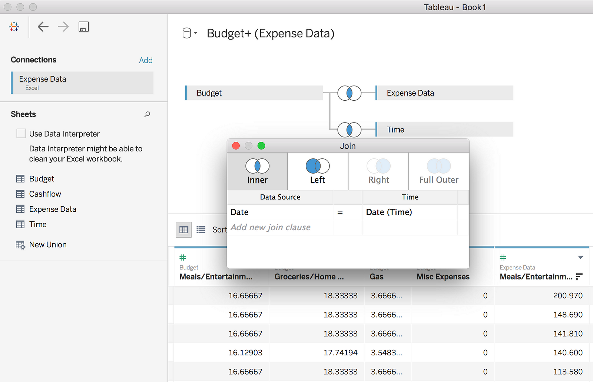Select the Budget Meals/Entertainm... column header name

pyautogui.click(x=216, y=277)
